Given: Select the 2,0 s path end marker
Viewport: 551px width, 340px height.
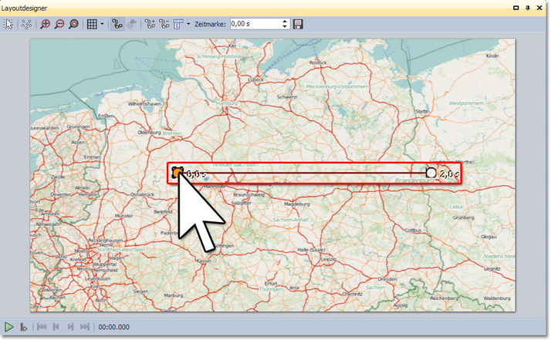Looking at the screenshot, I should pos(431,173).
